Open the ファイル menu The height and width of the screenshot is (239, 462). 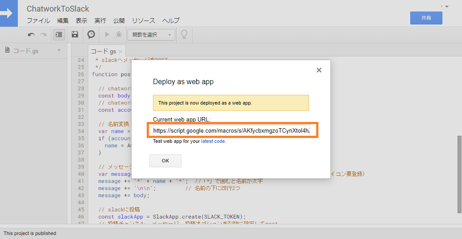coord(38,20)
